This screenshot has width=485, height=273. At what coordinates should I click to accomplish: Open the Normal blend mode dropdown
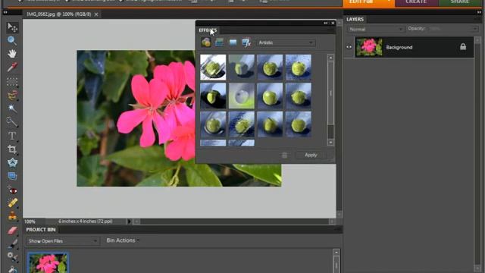(x=376, y=29)
